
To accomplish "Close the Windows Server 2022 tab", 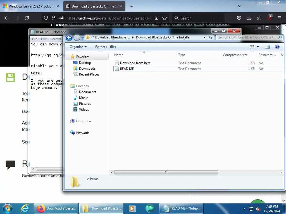I will 58,6.
